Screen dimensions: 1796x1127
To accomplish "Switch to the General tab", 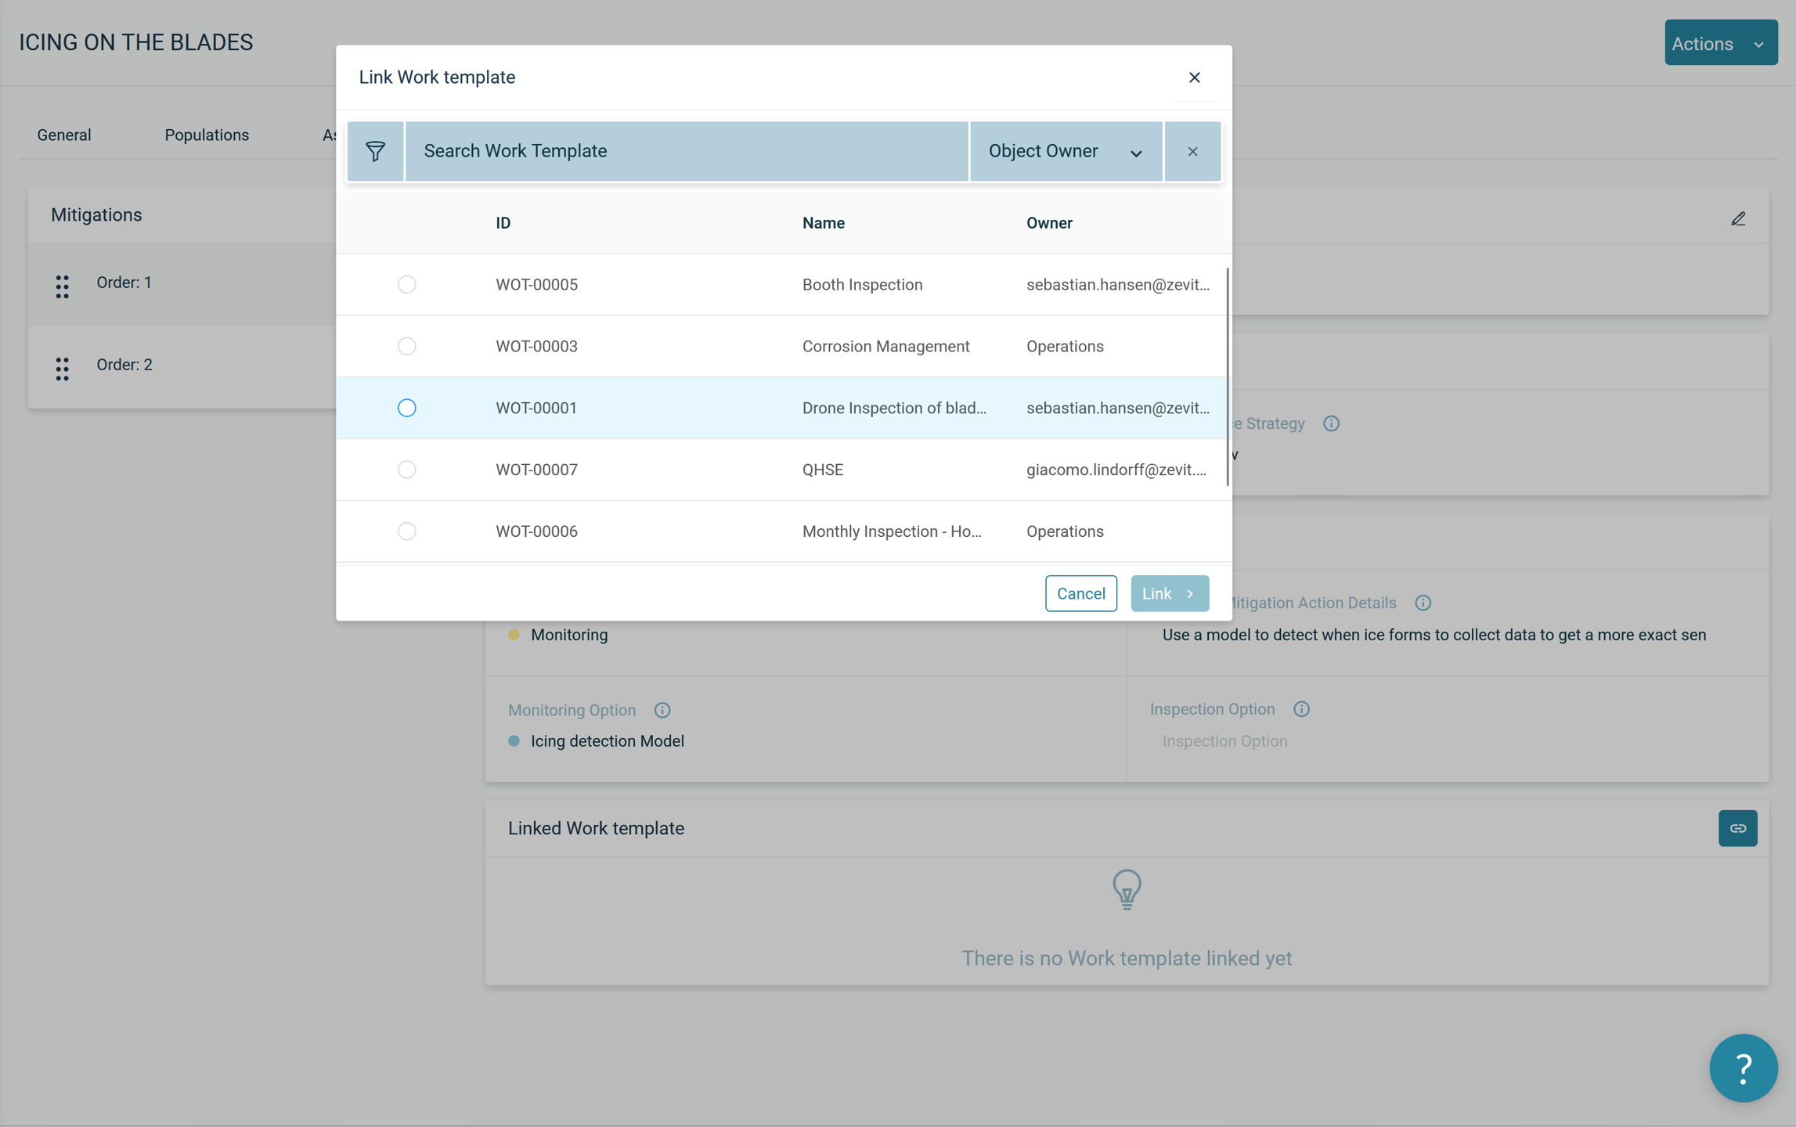I will coord(64,135).
